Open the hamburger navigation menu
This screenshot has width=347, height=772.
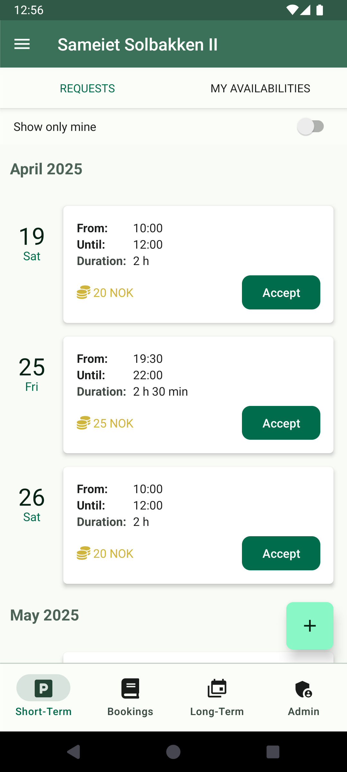click(22, 44)
